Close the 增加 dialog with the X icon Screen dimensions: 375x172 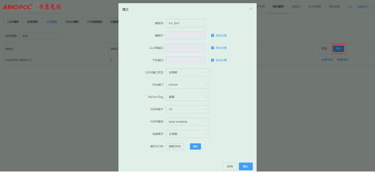(x=251, y=9)
